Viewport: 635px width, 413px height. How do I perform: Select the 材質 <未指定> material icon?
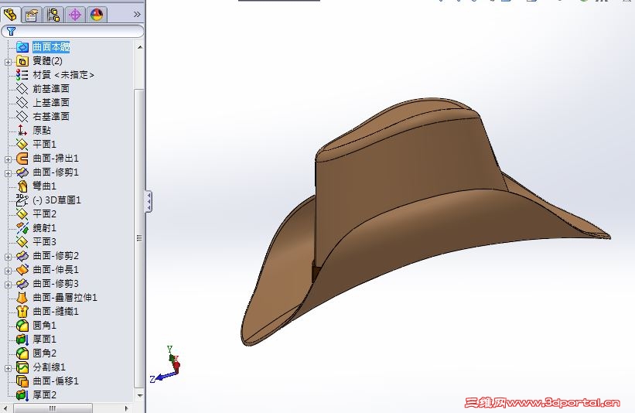[x=22, y=75]
